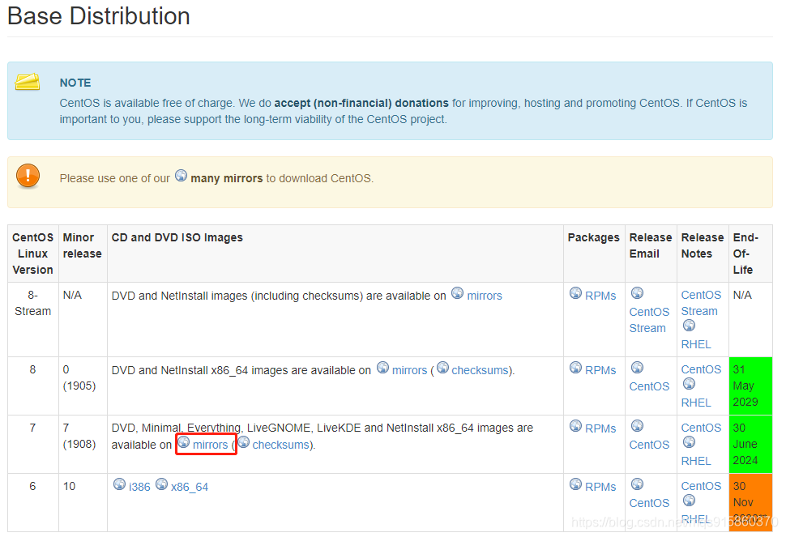Open CentOS release notes link in version 7 row
Viewport: 786px width, 537px height.
(x=701, y=428)
